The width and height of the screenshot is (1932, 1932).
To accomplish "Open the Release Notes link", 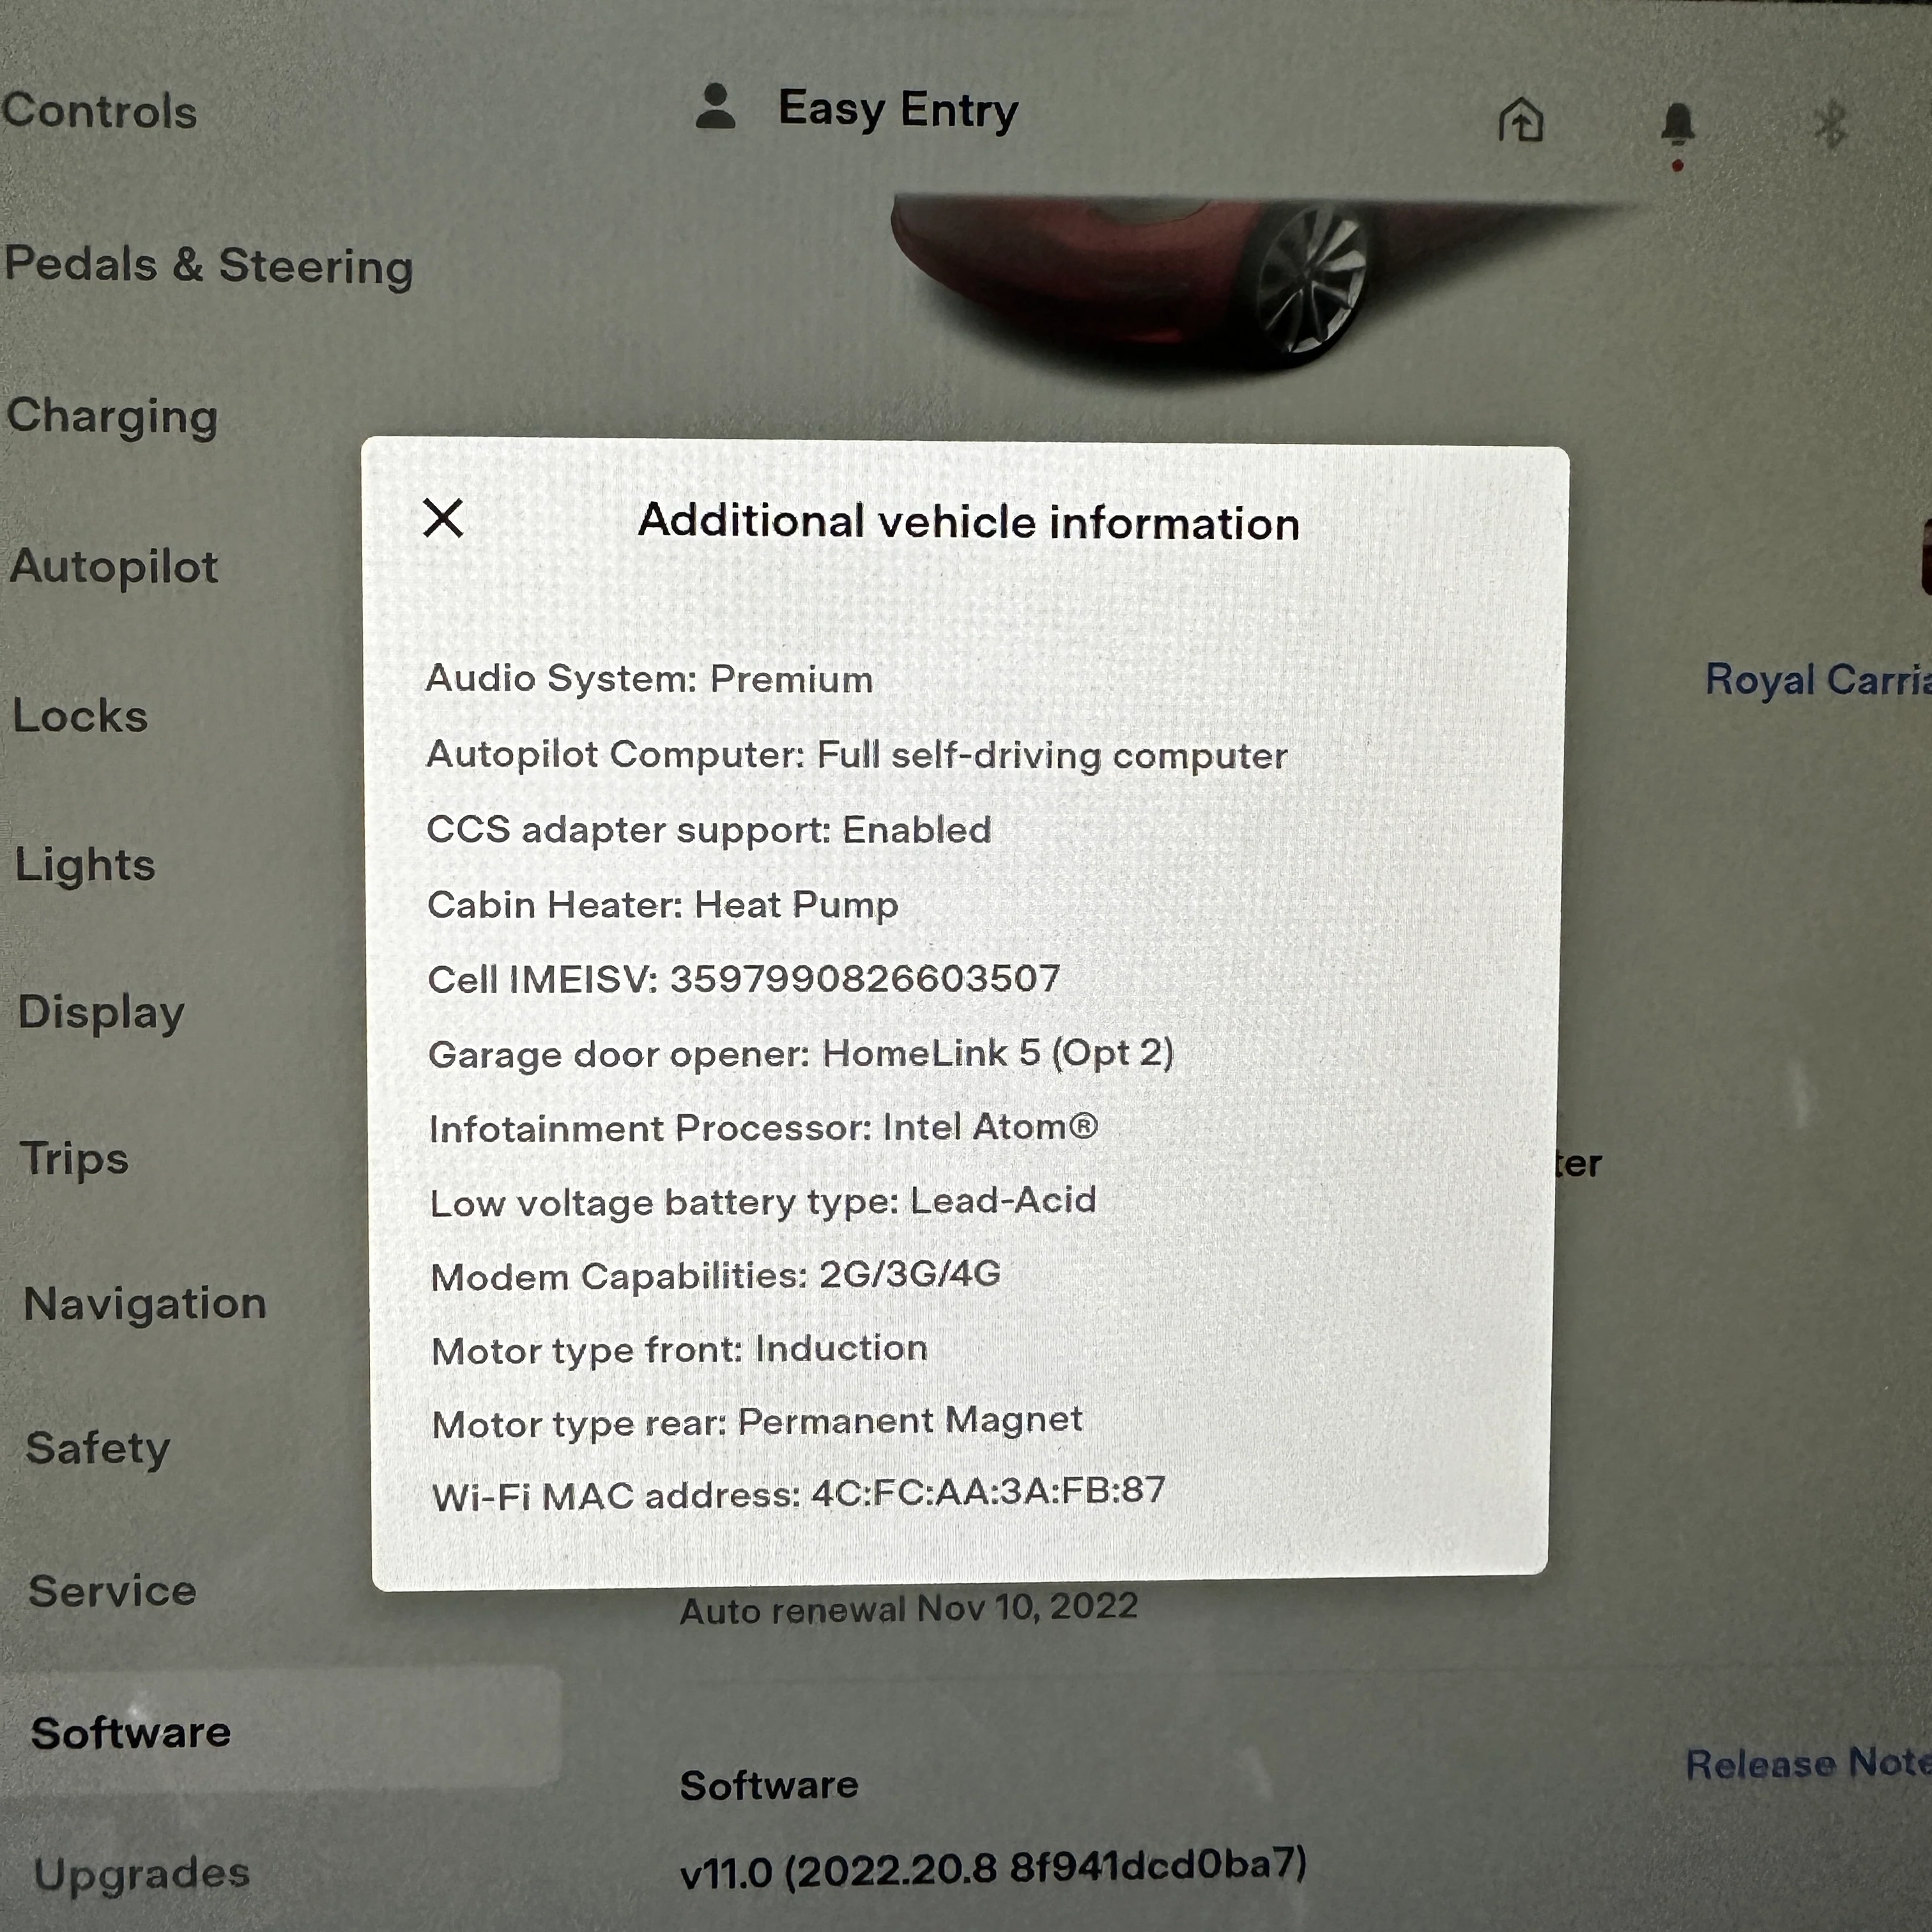I will pyautogui.click(x=1808, y=1763).
